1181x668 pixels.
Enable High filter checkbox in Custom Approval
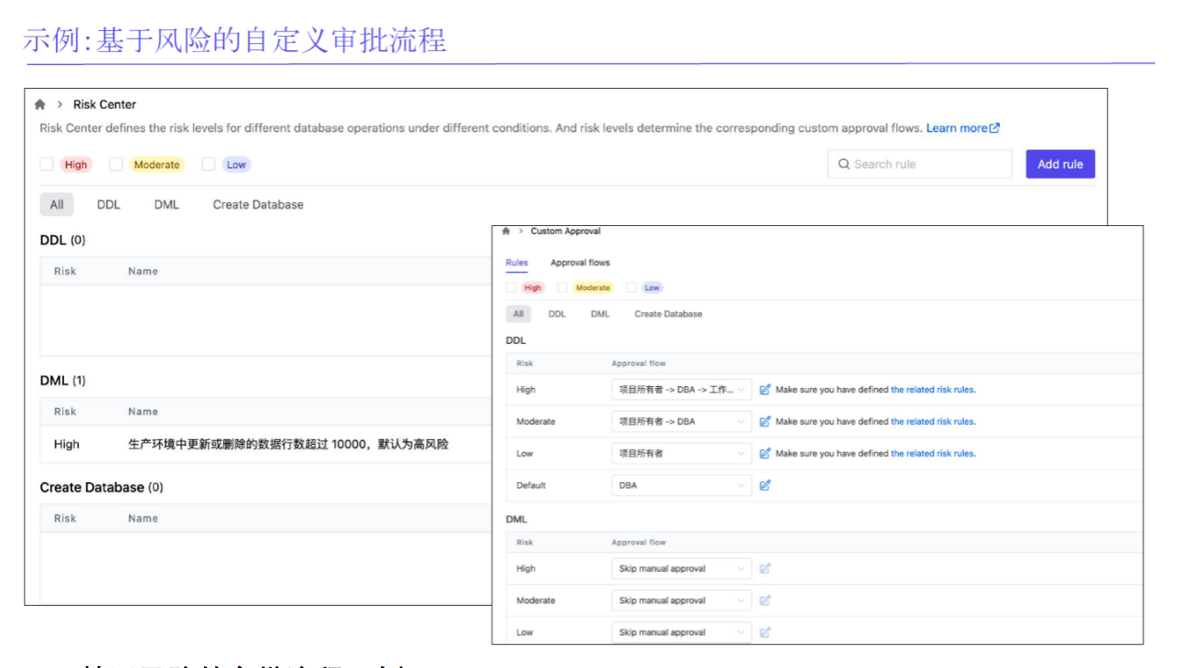pos(511,287)
